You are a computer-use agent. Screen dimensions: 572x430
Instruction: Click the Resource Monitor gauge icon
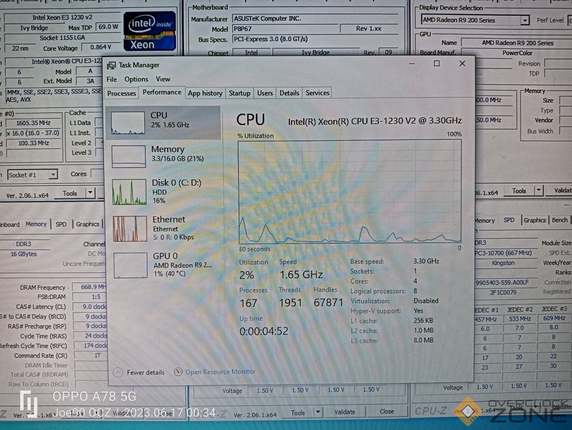pos(178,372)
